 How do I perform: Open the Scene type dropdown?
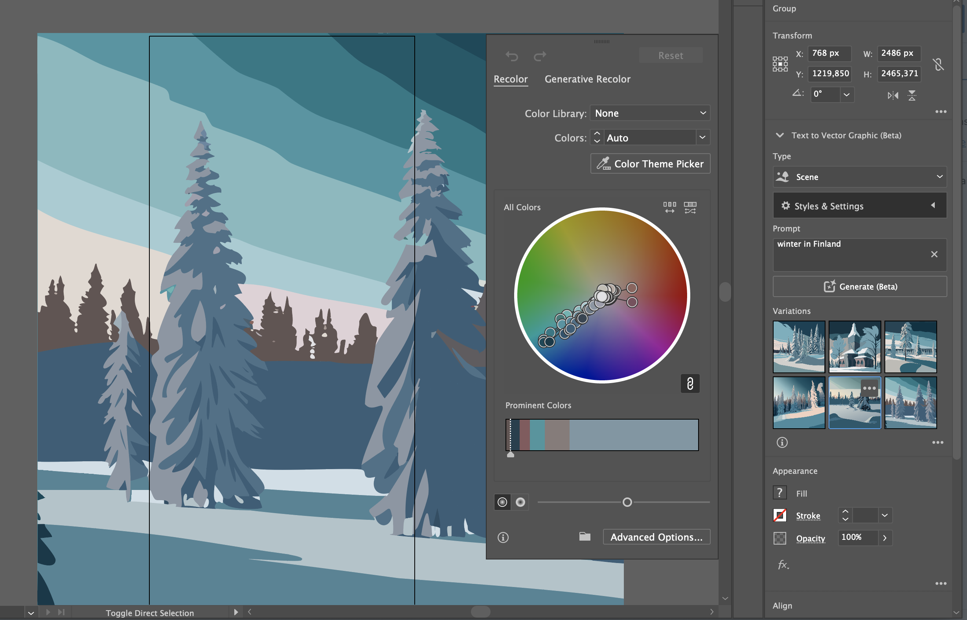(x=859, y=177)
